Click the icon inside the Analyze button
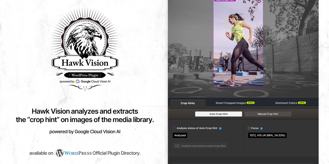The image size is (329, 164). coord(177,146)
